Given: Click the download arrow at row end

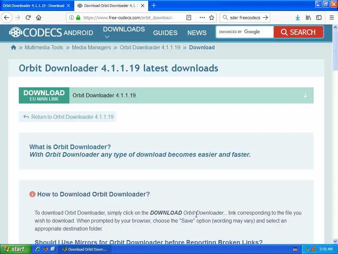Looking at the screenshot, I should coord(305,96).
